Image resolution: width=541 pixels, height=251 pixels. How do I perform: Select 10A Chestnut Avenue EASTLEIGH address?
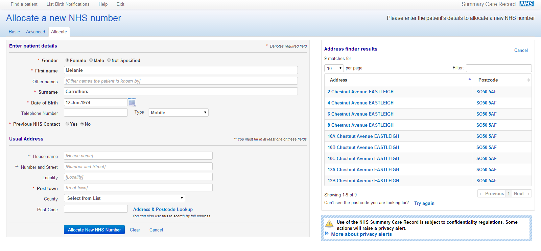point(363,136)
